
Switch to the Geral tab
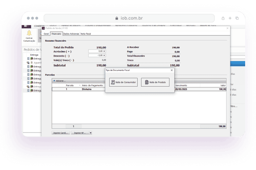(x=46, y=34)
